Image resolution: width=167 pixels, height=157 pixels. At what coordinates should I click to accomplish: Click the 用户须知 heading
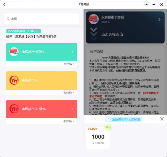click(96, 51)
